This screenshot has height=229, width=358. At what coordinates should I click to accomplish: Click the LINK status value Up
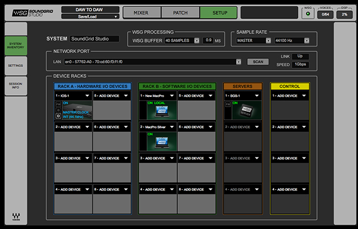tap(300, 57)
